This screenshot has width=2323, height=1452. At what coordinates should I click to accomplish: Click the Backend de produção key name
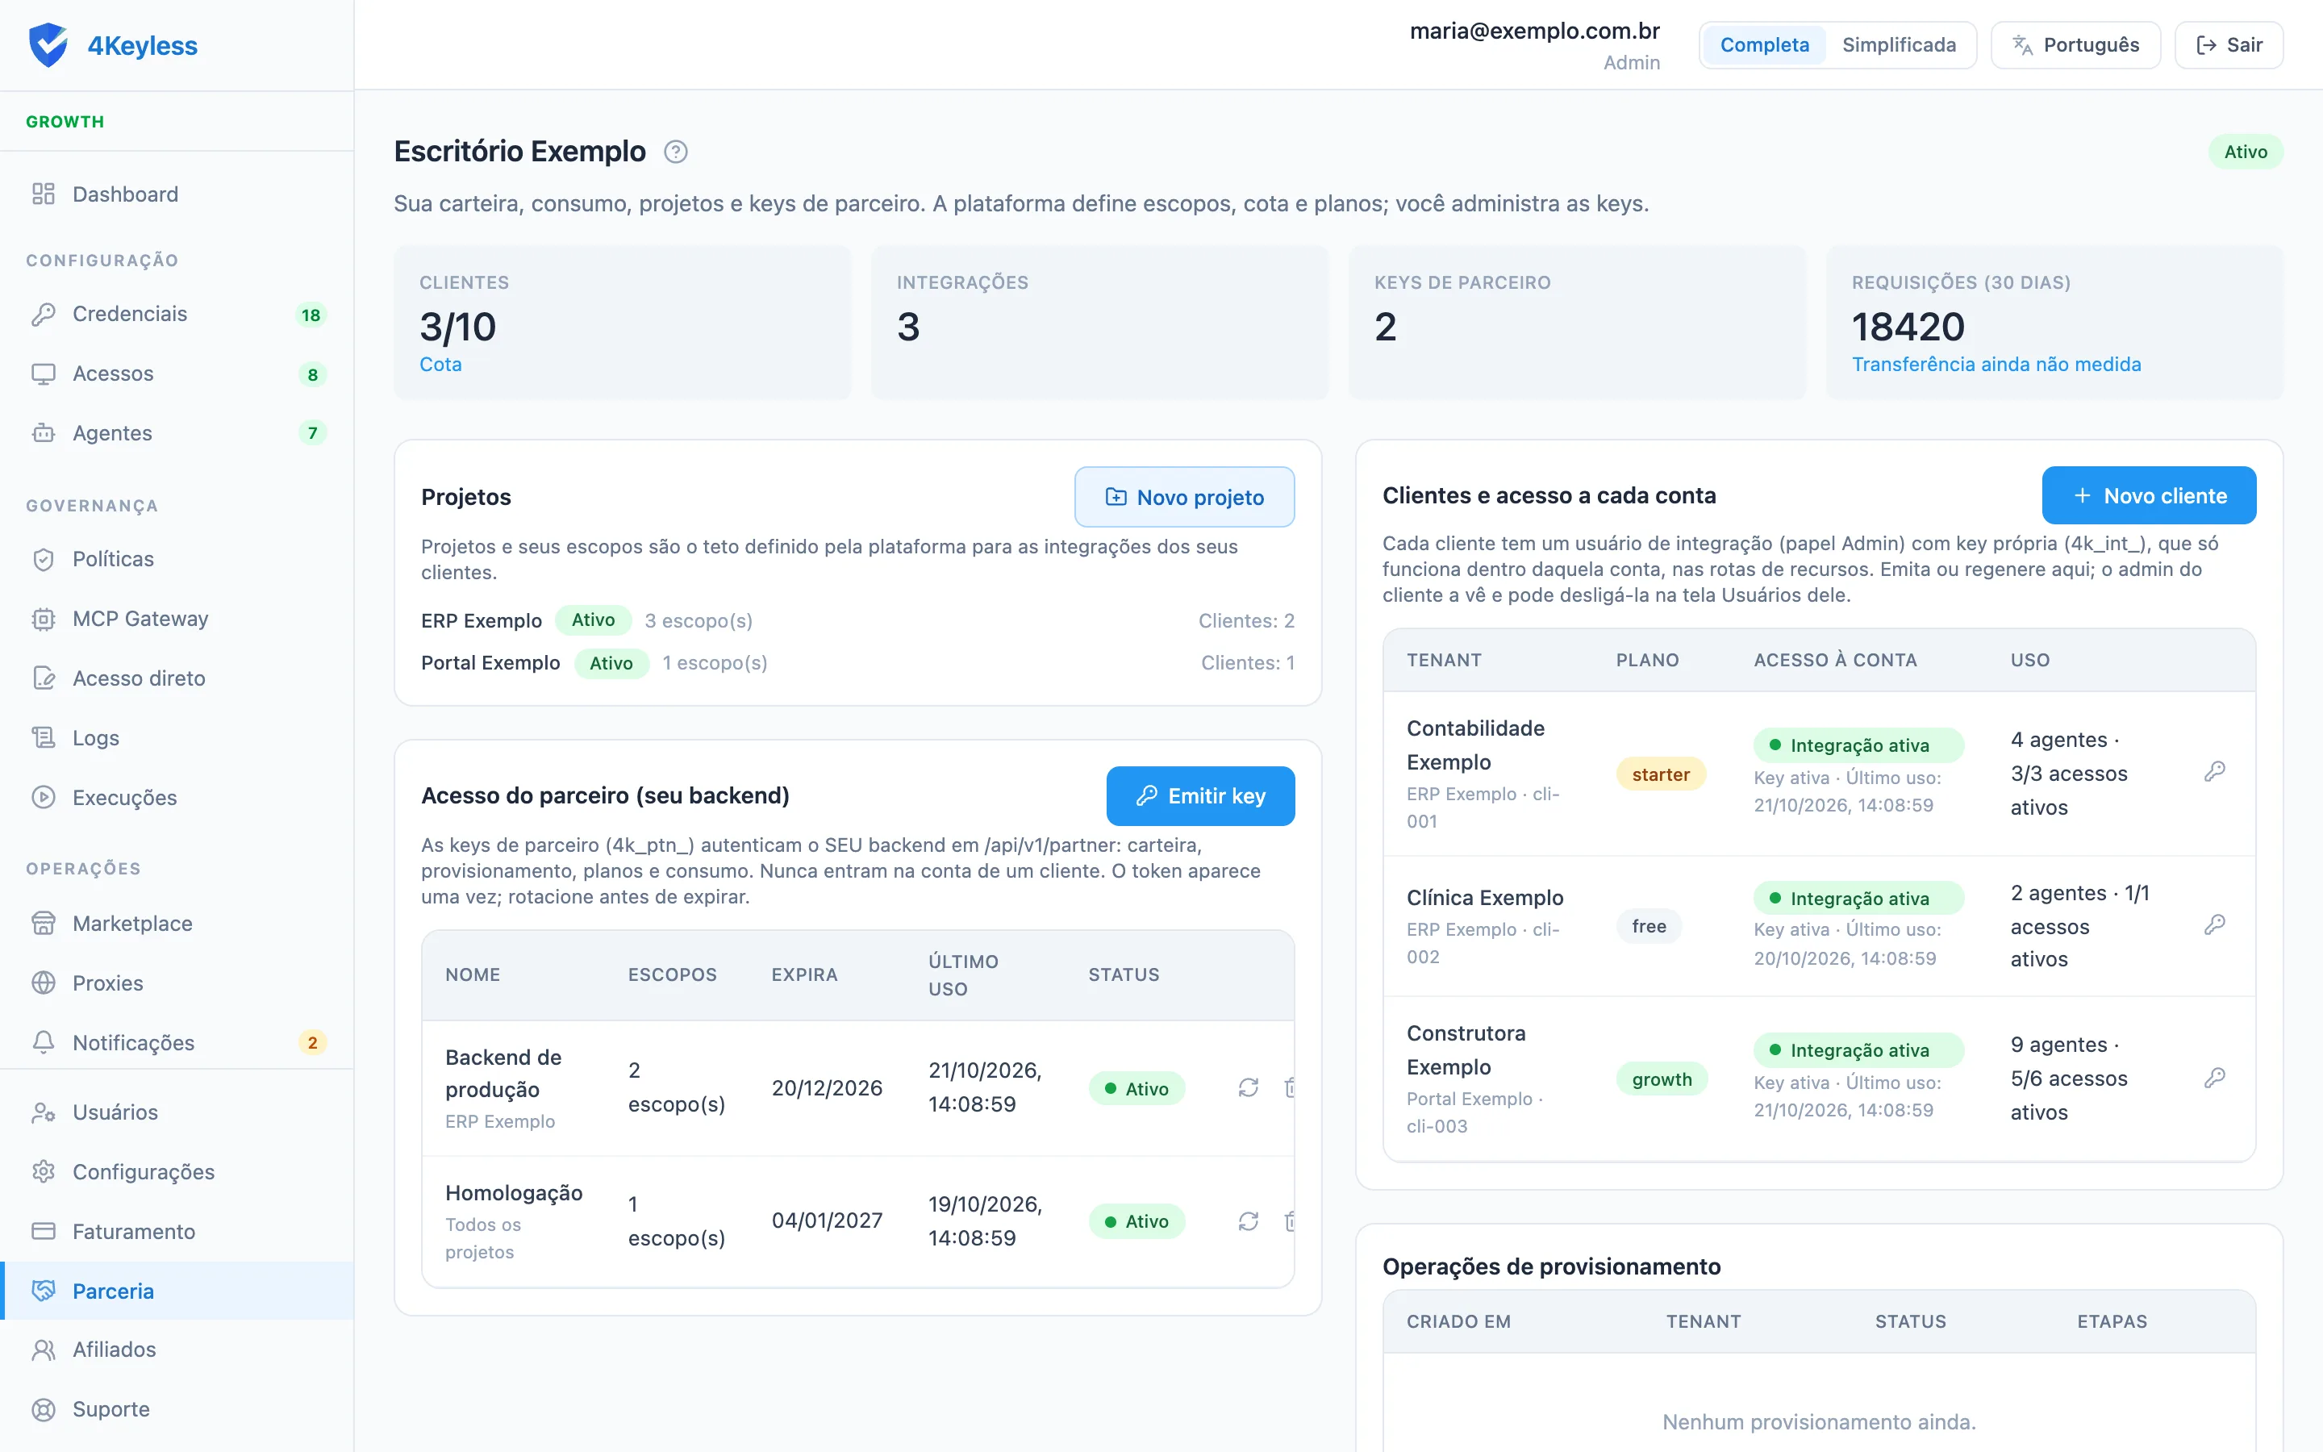coord(503,1073)
